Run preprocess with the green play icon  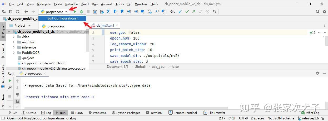[x=75, y=12]
